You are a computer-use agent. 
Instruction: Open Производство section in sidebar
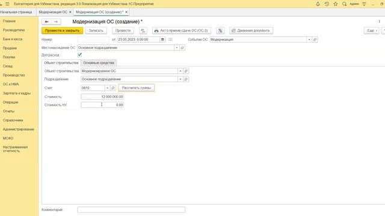pyautogui.click(x=14, y=75)
